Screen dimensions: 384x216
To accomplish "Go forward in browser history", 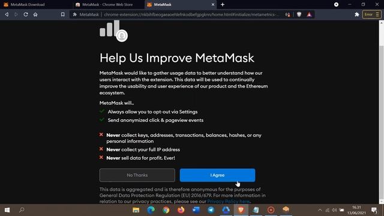I will [x=16, y=14].
